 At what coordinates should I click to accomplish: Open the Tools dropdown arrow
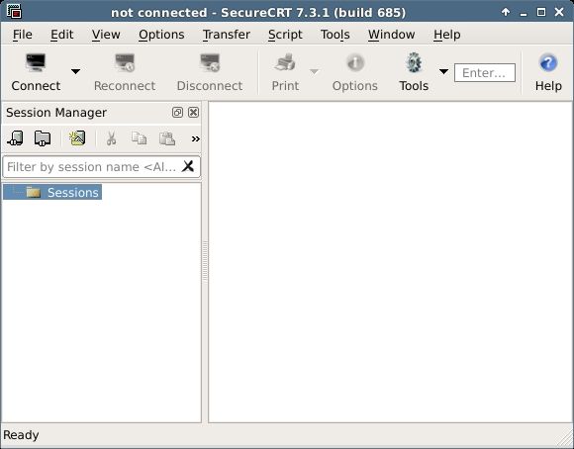(443, 72)
